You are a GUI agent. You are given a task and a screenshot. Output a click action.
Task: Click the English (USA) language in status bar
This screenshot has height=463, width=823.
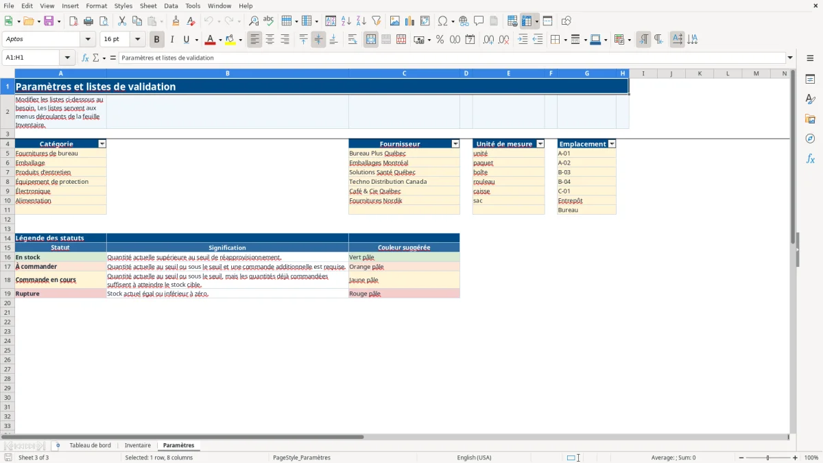tap(475, 458)
